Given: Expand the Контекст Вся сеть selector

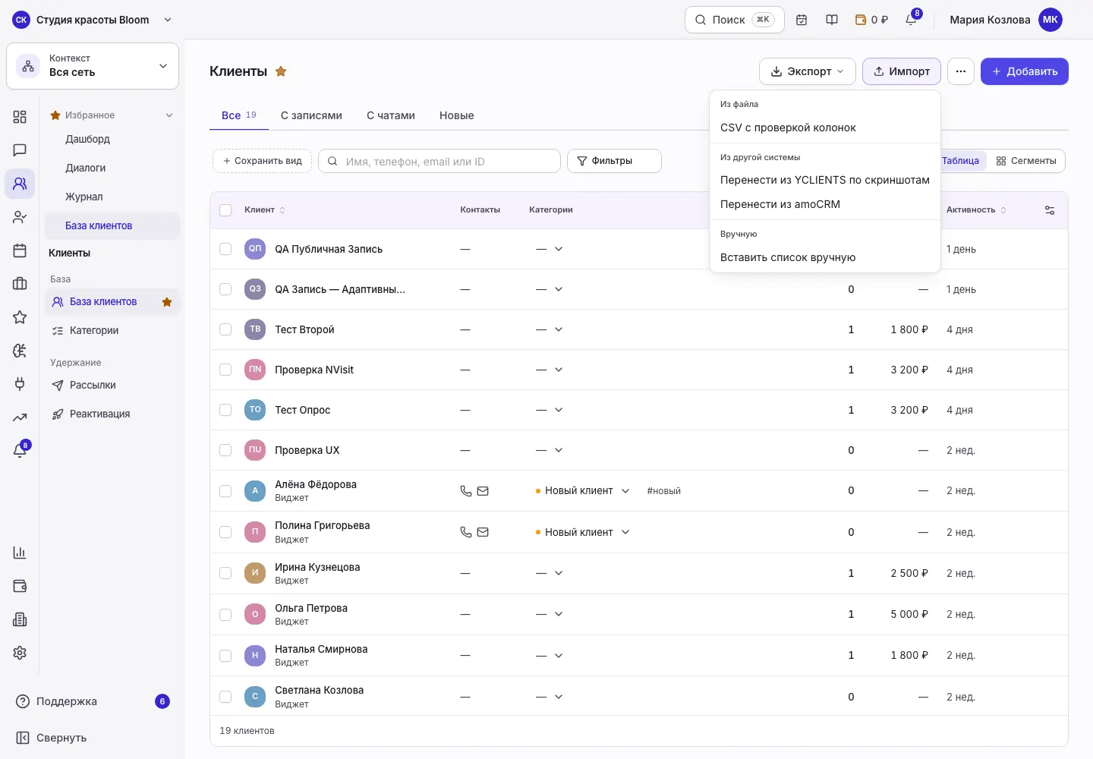Looking at the screenshot, I should 93,66.
